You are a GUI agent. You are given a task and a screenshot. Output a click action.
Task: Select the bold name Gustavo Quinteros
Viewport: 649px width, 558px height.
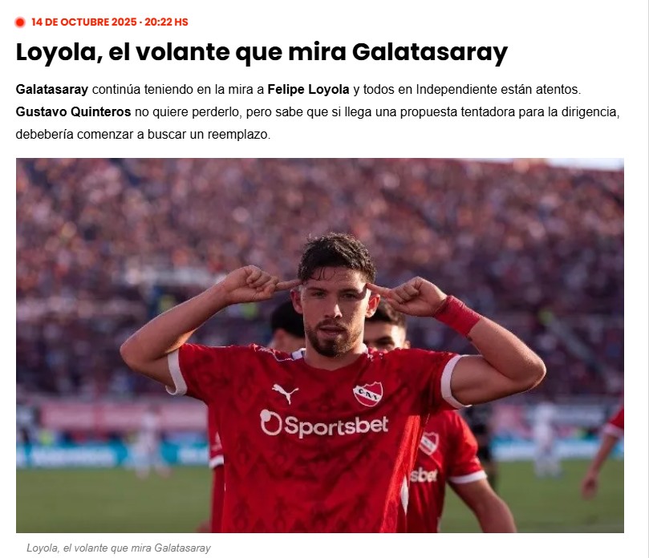tap(73, 111)
